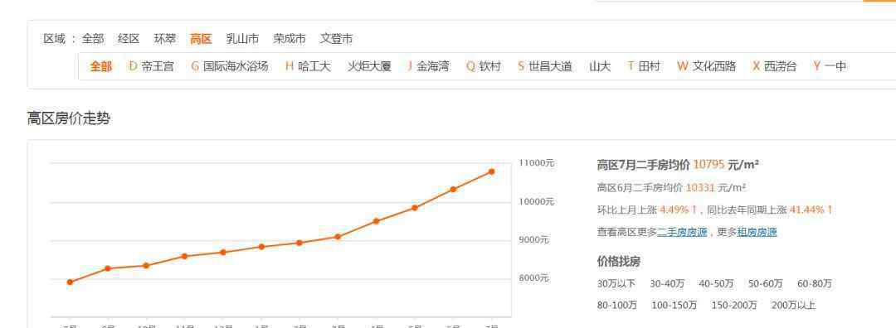Screen dimensions: 896x328
Task: Filter by price 200万以上
Action: tap(793, 305)
